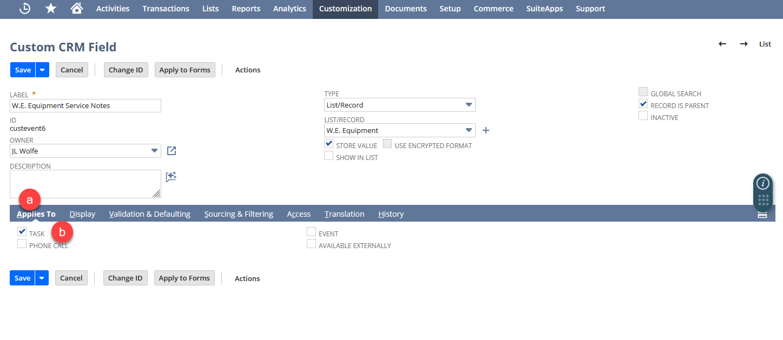Toggle Use Encrypted Format checkbox

(387, 144)
